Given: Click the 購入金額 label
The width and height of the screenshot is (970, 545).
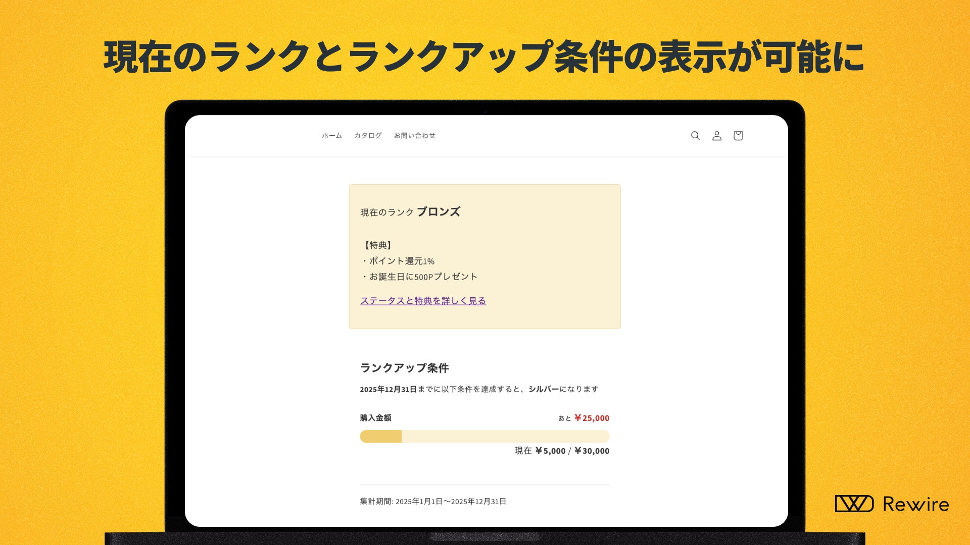Looking at the screenshot, I should pos(375,418).
